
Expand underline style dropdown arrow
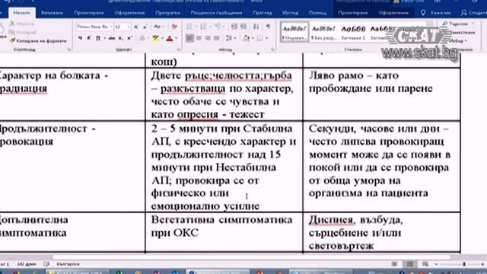coord(105,39)
